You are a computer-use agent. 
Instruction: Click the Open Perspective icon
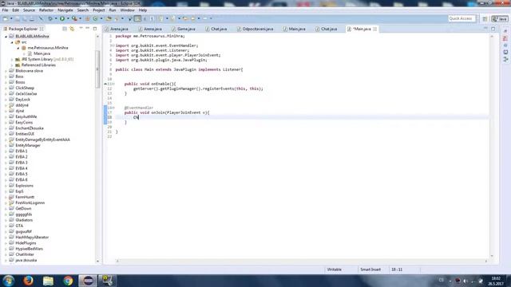click(x=485, y=19)
